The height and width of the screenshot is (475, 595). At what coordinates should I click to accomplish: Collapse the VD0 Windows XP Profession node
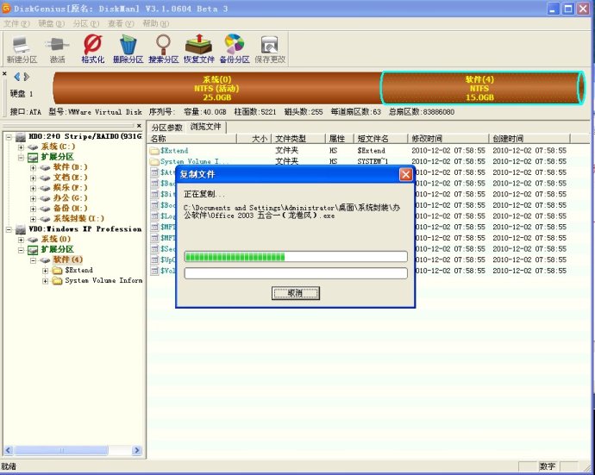(x=9, y=229)
